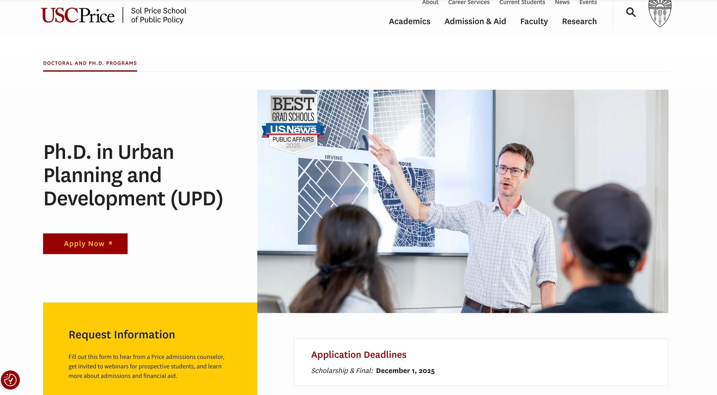
Task: Select Doctoral and Ph.D. Programs breadcrumb
Action: [90, 63]
